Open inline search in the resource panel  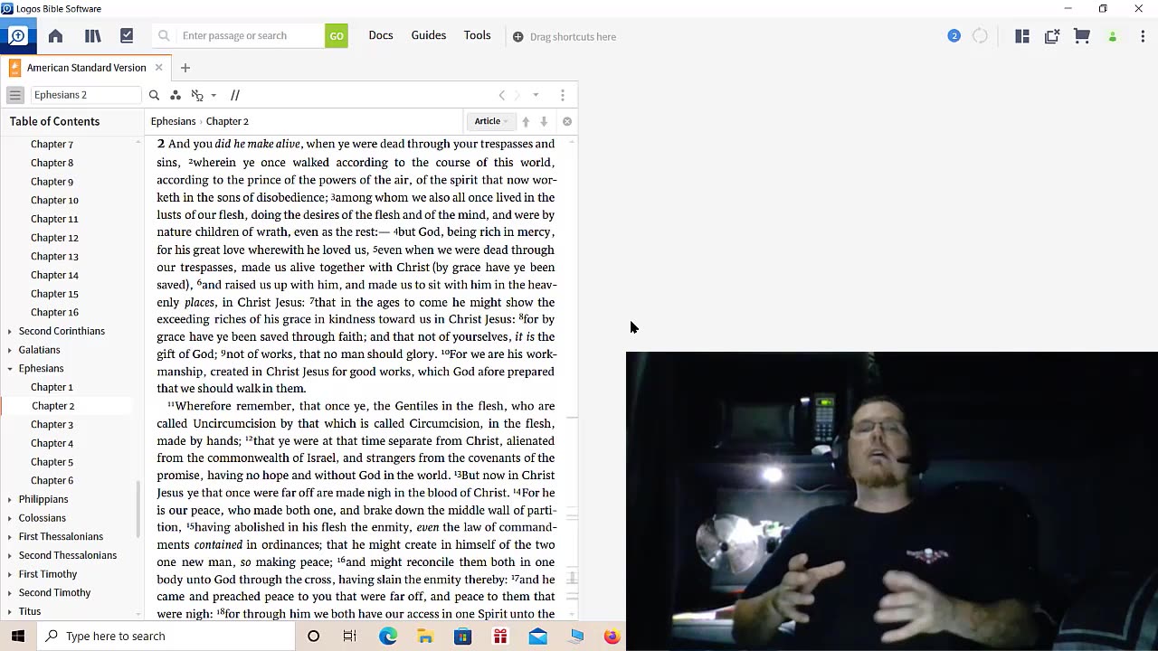click(154, 95)
